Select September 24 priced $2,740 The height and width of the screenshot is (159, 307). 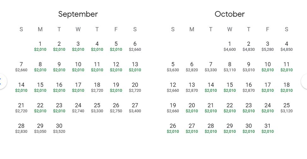pos(78,108)
